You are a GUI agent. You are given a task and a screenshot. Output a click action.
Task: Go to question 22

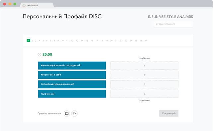point(121,41)
